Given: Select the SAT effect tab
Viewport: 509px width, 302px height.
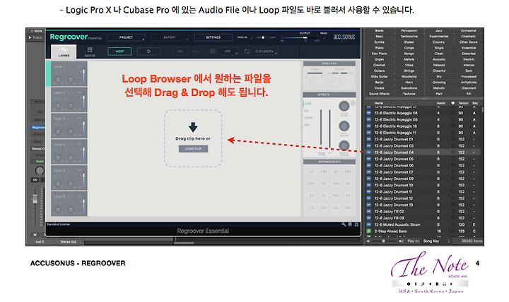Looking at the screenshot, I should click(x=307, y=125).
